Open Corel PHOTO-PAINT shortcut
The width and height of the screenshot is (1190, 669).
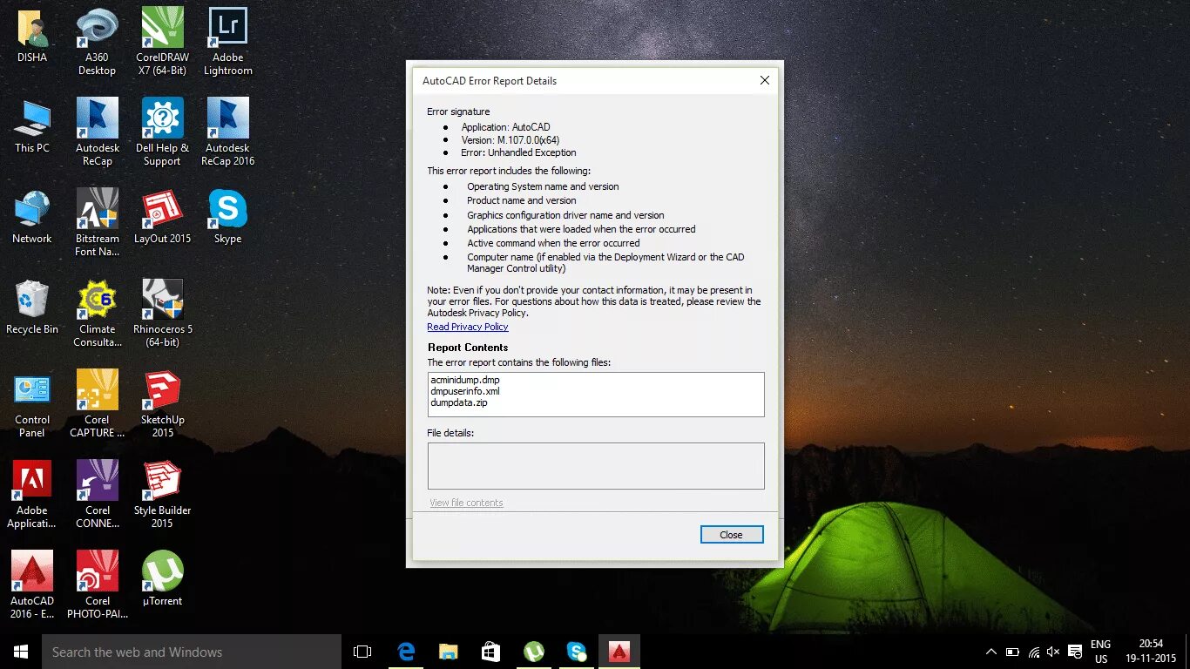tap(98, 585)
